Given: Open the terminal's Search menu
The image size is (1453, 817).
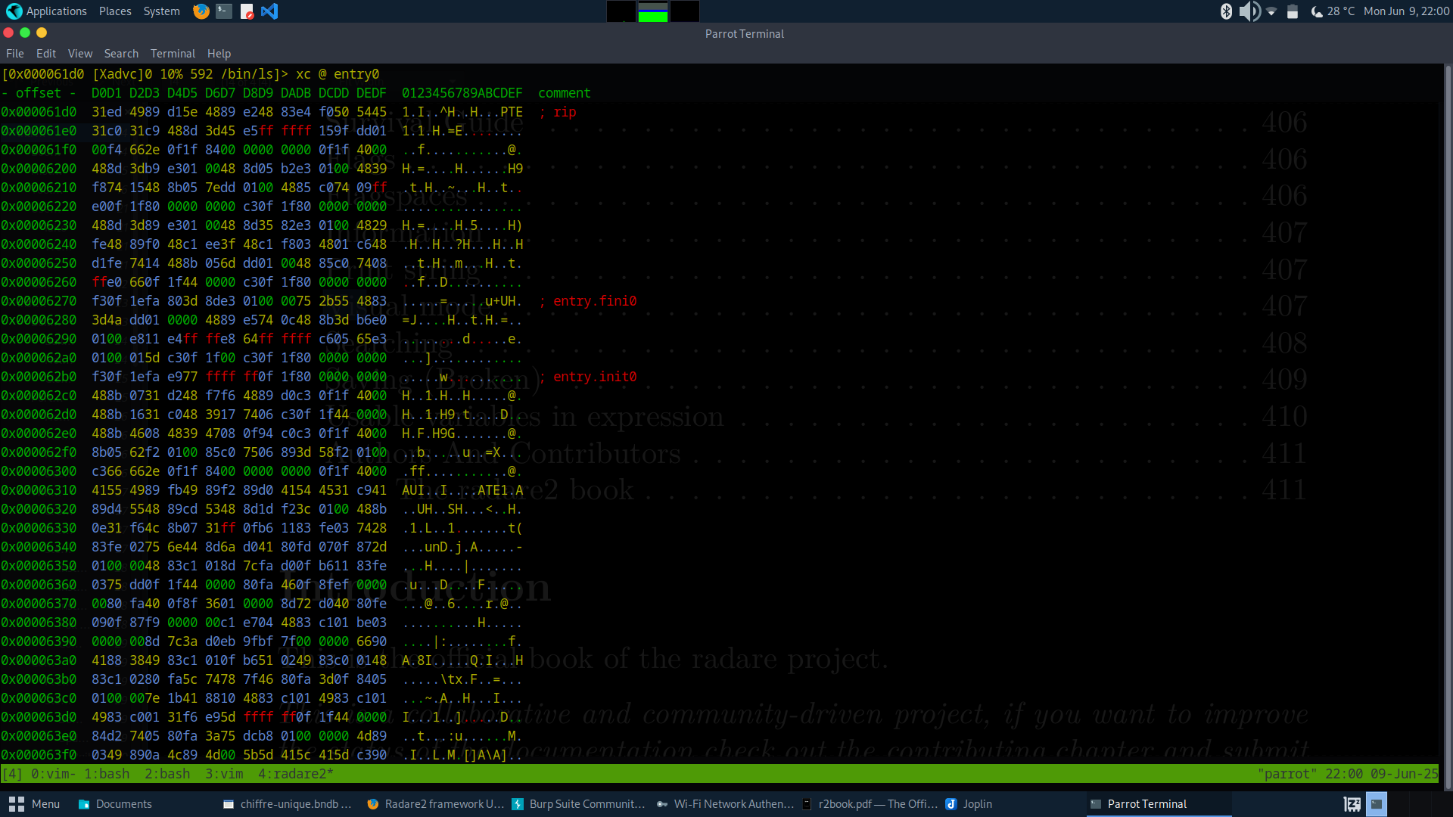Looking at the screenshot, I should pyautogui.click(x=121, y=54).
